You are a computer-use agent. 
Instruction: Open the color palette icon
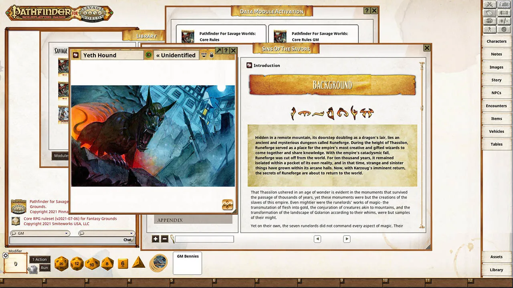(x=490, y=21)
